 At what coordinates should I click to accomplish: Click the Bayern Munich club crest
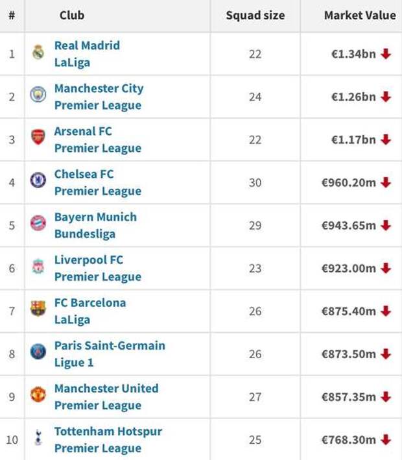pyautogui.click(x=38, y=223)
